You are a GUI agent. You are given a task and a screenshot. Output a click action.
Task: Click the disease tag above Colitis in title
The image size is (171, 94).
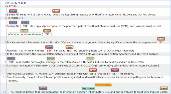tap(56, 11)
